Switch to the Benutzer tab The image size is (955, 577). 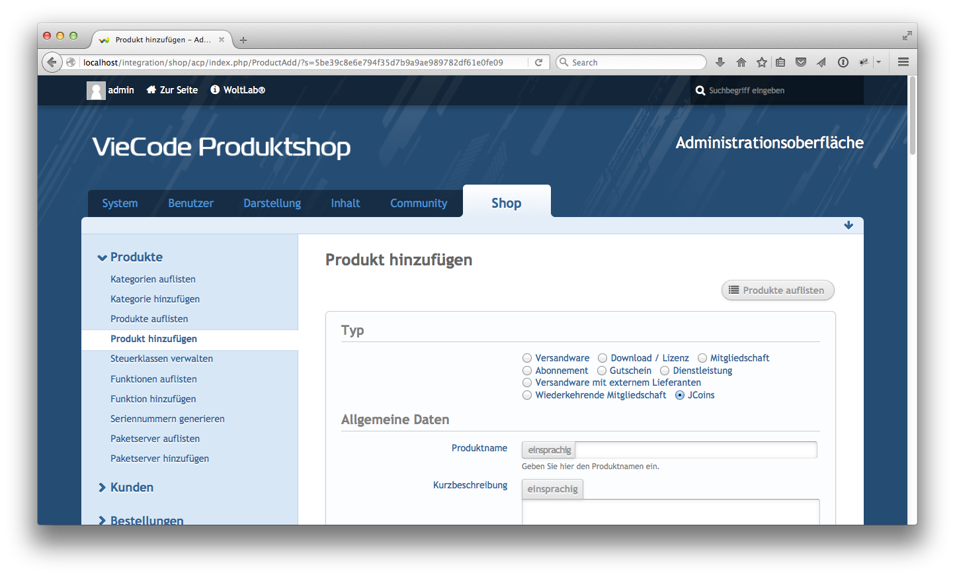190,203
